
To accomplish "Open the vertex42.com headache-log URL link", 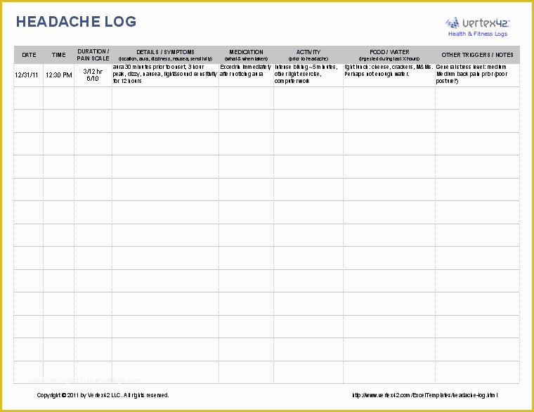I will [425, 395].
